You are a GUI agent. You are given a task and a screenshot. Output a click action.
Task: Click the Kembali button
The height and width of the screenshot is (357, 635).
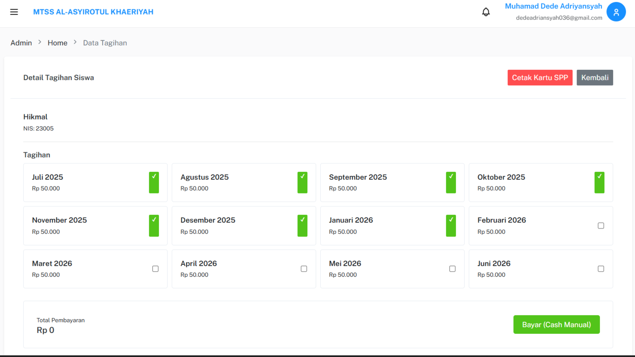click(595, 78)
